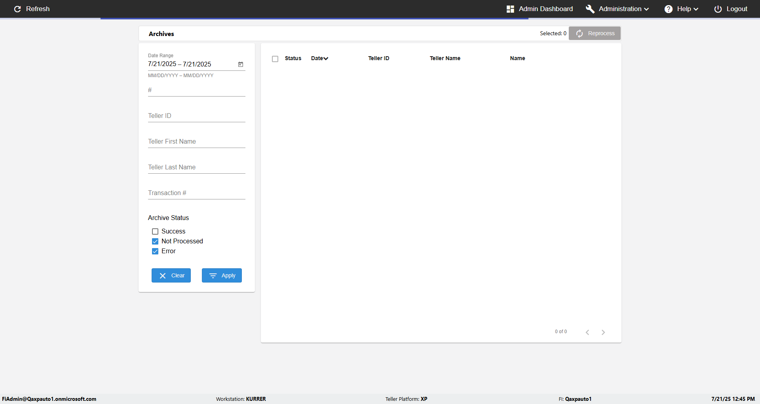Click the Name column header

point(517,58)
